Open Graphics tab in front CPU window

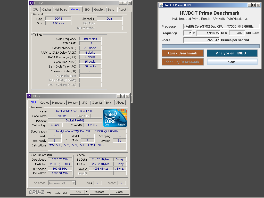(x=97, y=103)
